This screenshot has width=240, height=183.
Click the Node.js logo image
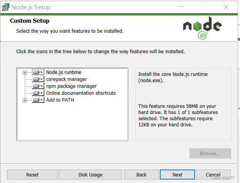tap(202, 28)
